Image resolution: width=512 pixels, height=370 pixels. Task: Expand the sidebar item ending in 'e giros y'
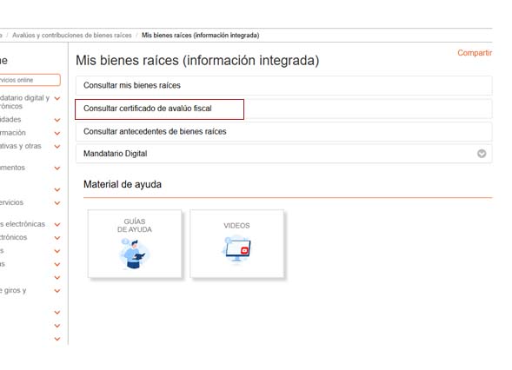(x=57, y=291)
